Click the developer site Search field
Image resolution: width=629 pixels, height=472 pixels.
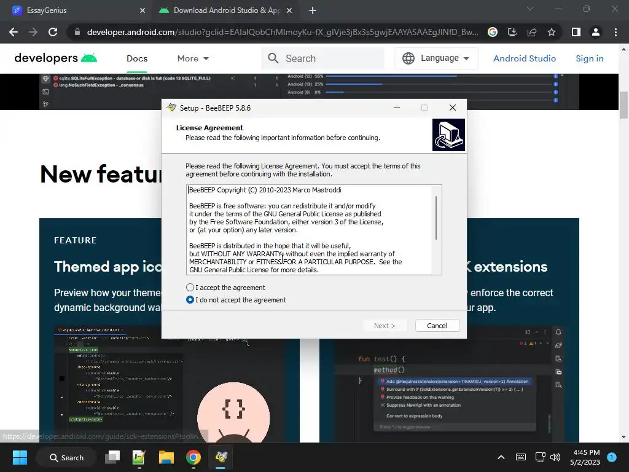coord(323,58)
